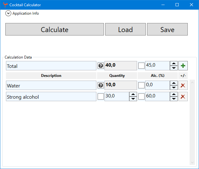Increase Total alcohol percentage with up arrow
Screen dimensions: 199x169
[174, 63]
